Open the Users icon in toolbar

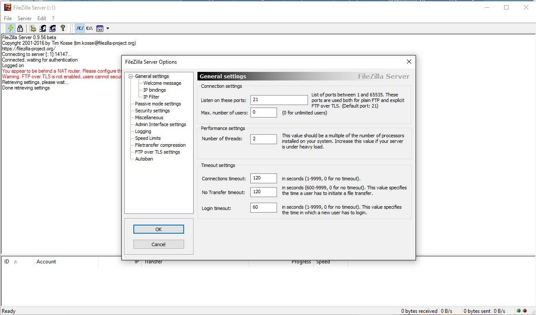43,28
